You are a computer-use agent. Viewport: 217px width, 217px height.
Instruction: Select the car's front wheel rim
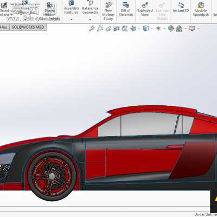[x=52, y=176]
